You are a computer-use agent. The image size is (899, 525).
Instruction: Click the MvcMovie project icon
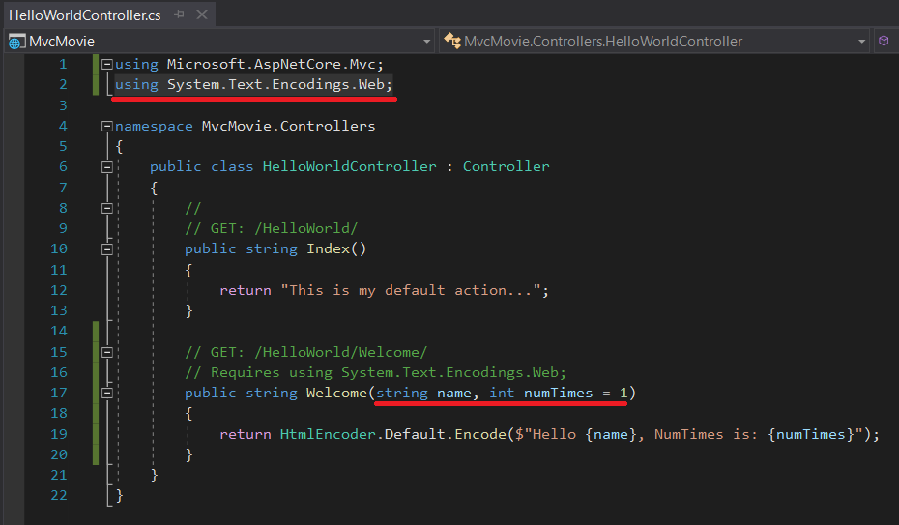click(x=16, y=42)
